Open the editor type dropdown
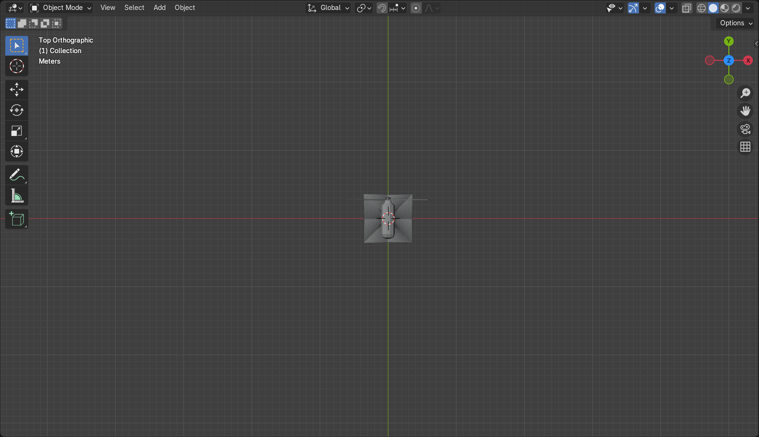Image resolution: width=759 pixels, height=437 pixels. click(15, 8)
